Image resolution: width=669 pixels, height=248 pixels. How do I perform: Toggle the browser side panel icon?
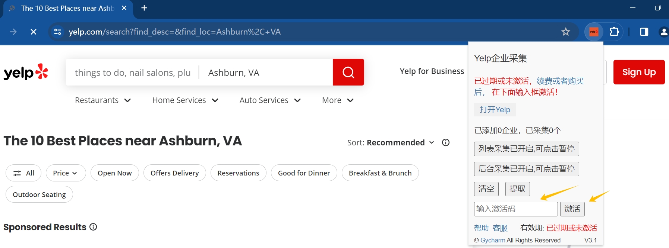pos(644,32)
